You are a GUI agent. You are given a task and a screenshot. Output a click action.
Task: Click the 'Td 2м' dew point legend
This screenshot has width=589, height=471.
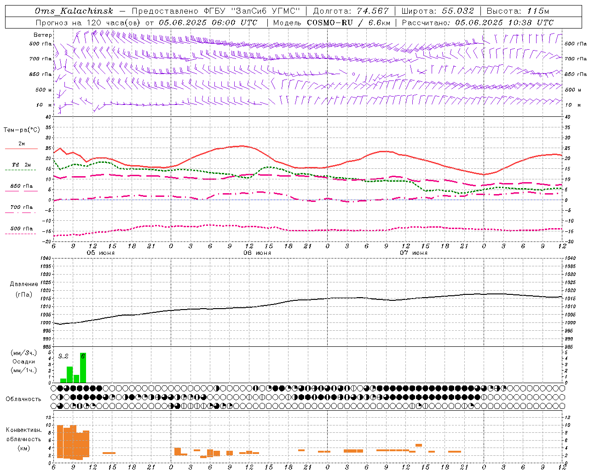(x=22, y=165)
